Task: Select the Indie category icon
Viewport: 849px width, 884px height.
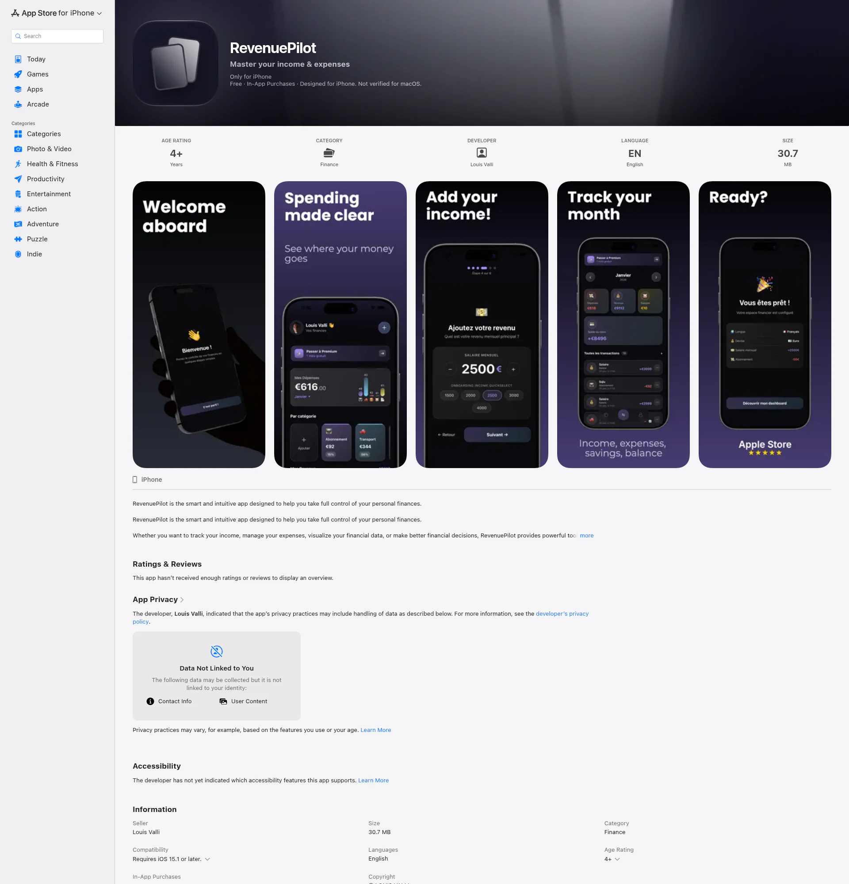Action: (x=18, y=254)
